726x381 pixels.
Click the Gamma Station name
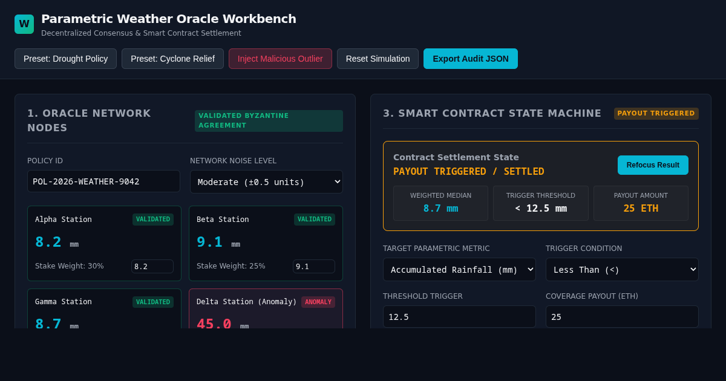(64, 302)
